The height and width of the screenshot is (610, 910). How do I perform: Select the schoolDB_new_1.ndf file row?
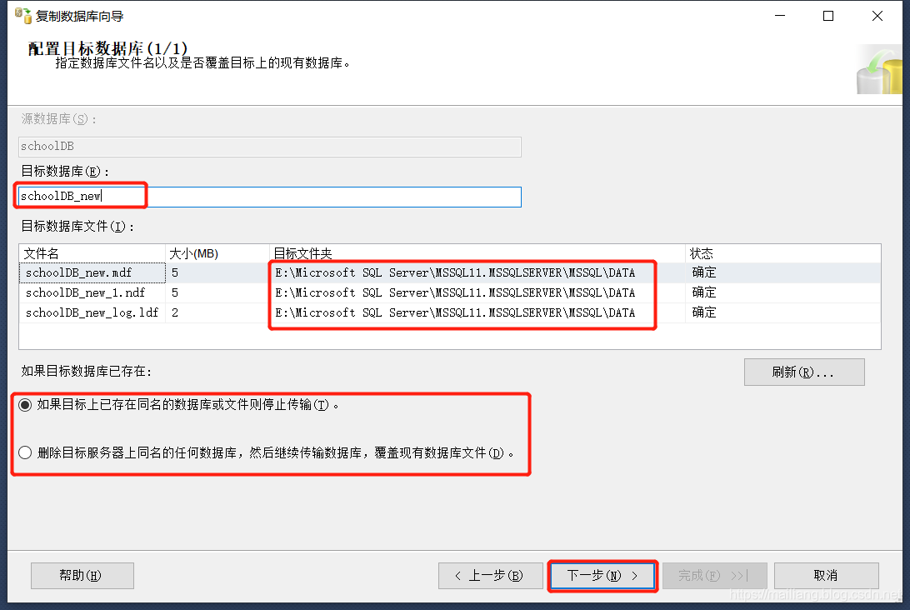click(92, 292)
